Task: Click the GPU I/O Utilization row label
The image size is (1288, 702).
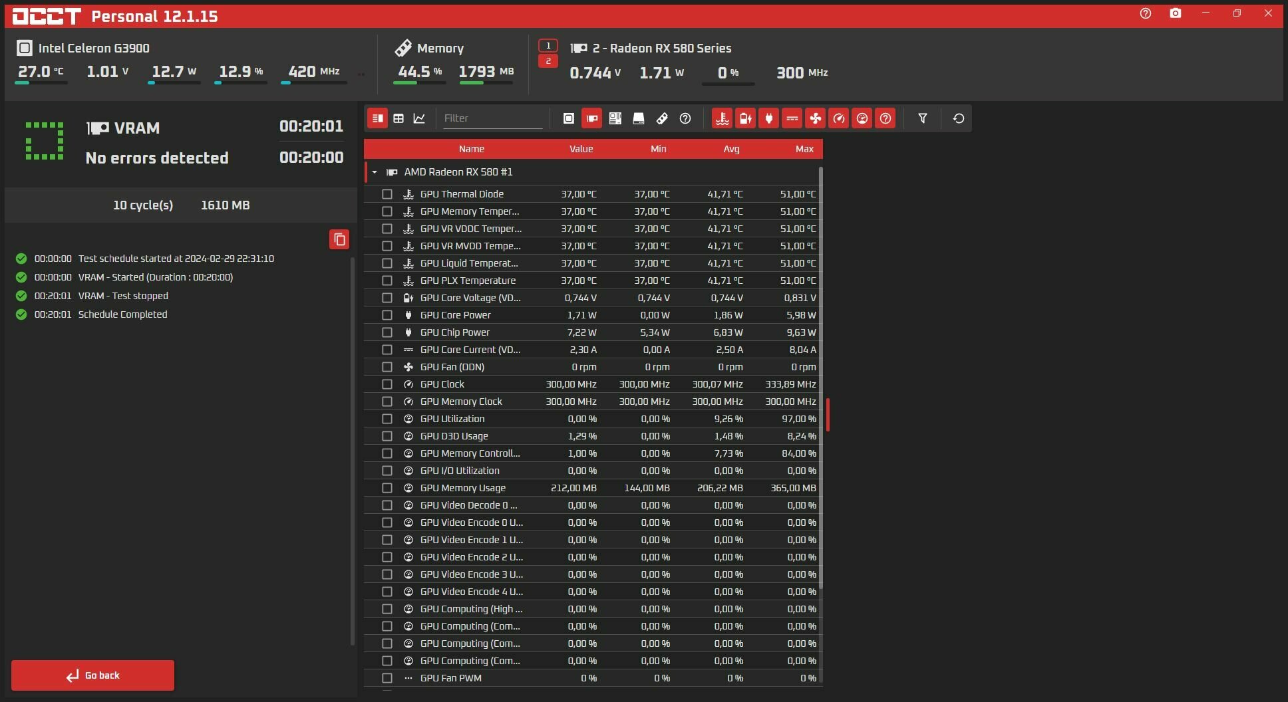Action: point(460,471)
